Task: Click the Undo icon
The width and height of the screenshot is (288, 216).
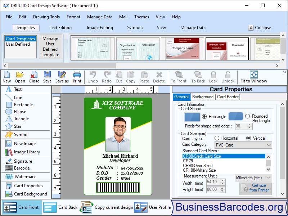Action: coord(93,77)
